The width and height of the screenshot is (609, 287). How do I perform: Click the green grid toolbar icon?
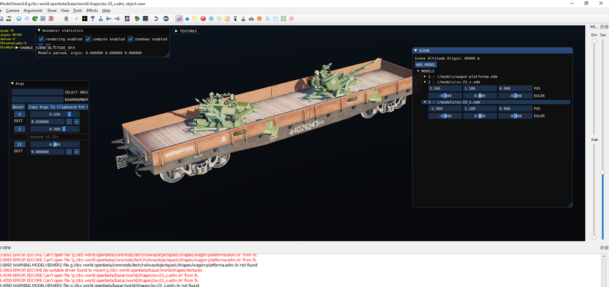(x=283, y=18)
